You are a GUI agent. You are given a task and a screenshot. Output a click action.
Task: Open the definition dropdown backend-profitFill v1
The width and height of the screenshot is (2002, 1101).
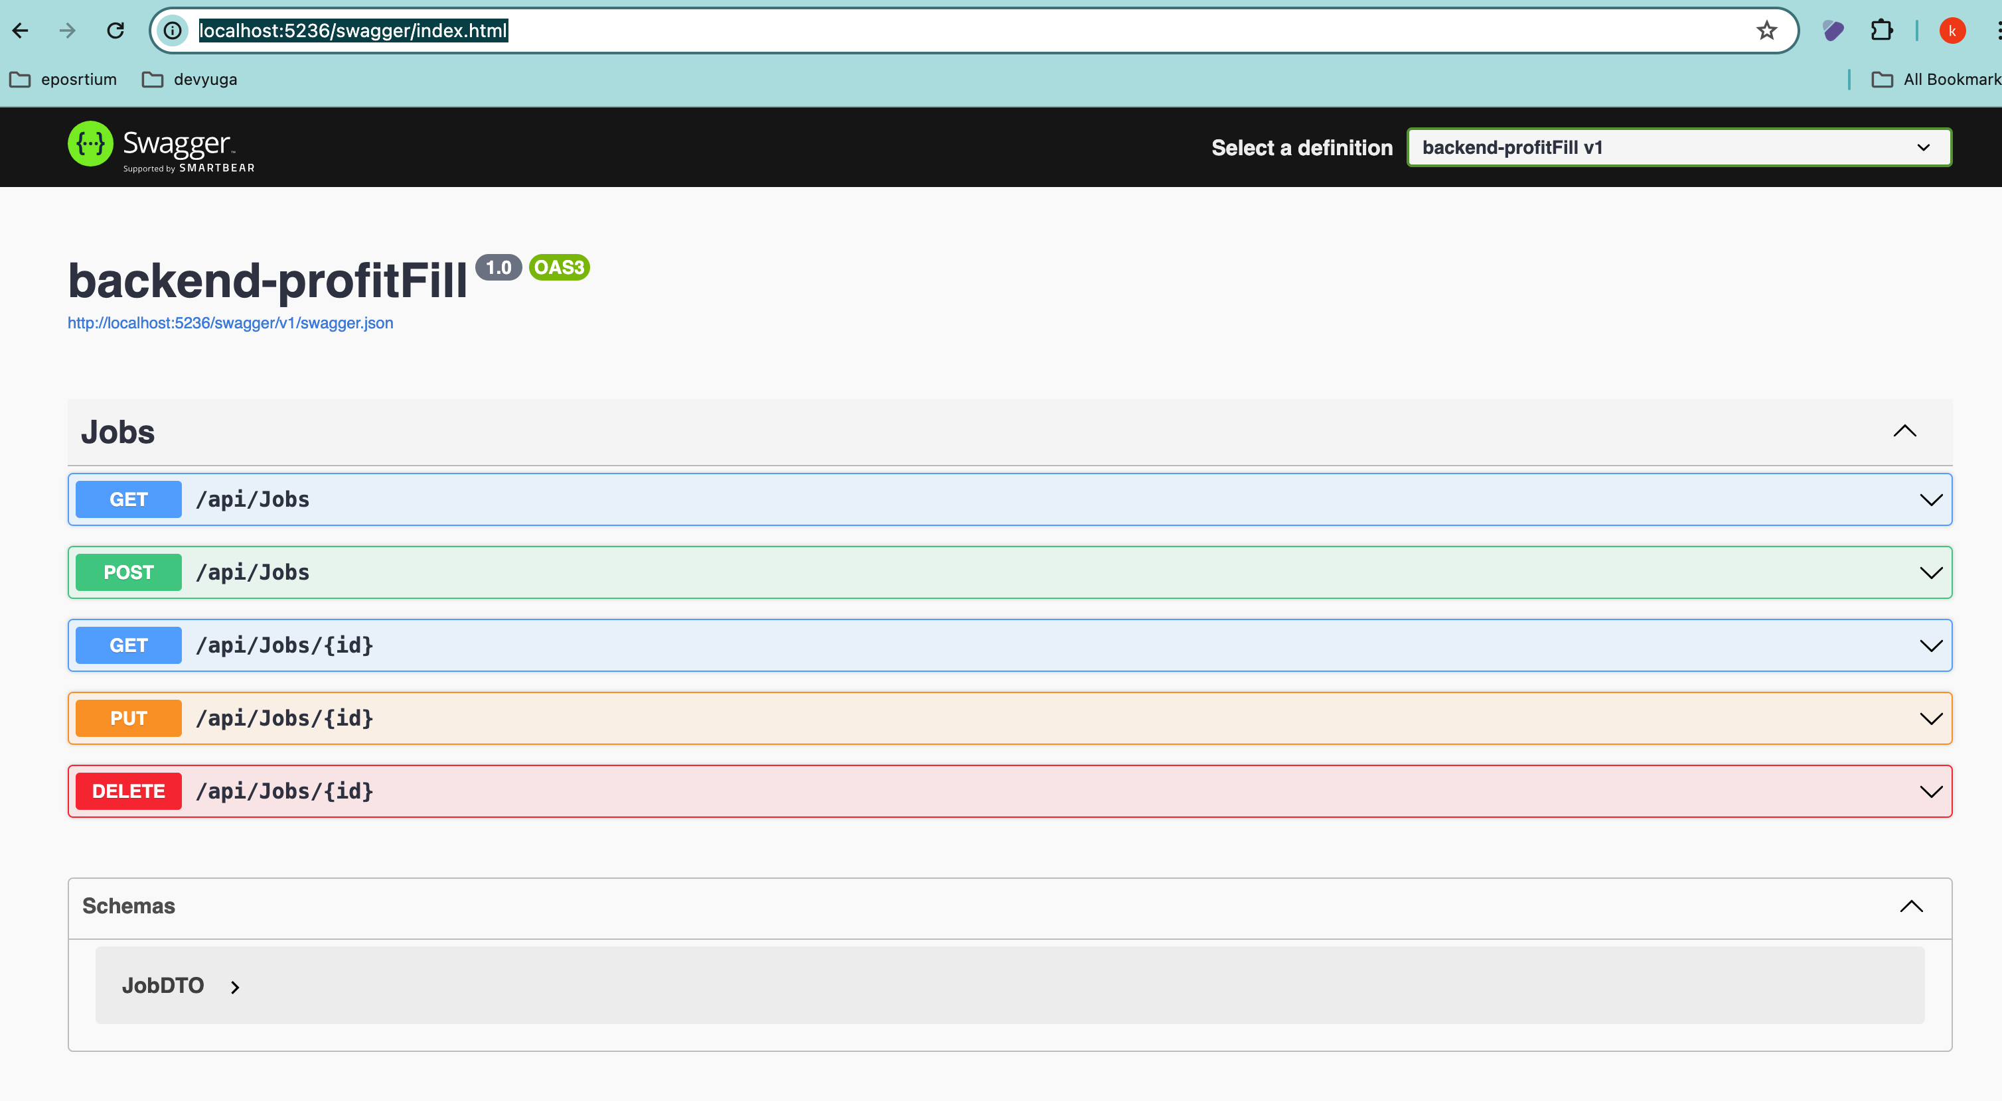[1679, 147]
